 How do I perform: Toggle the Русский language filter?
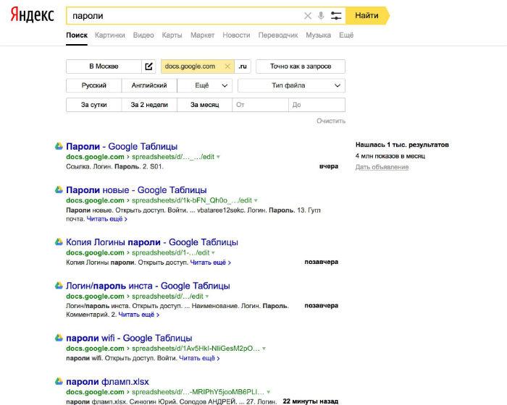point(94,85)
